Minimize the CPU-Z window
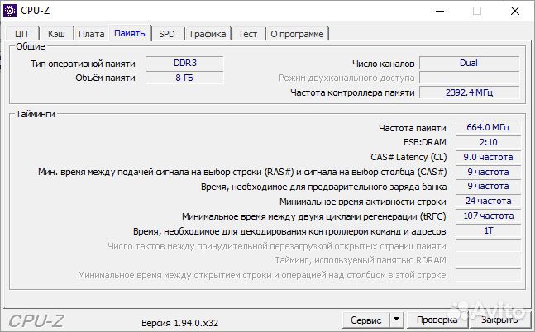 pos(440,11)
